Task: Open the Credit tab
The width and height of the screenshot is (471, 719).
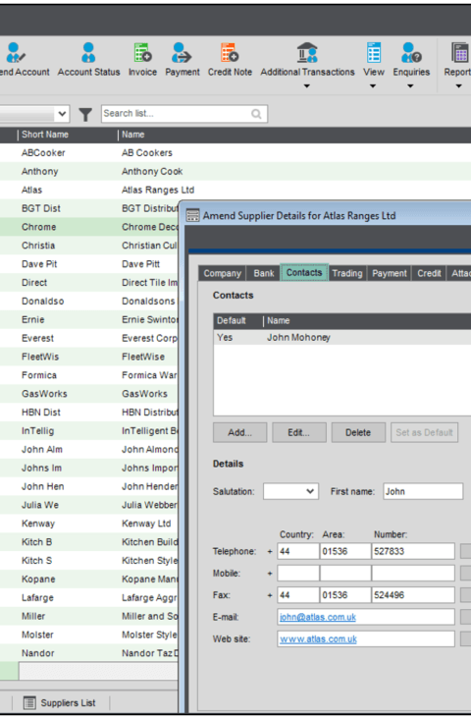Action: tap(429, 273)
